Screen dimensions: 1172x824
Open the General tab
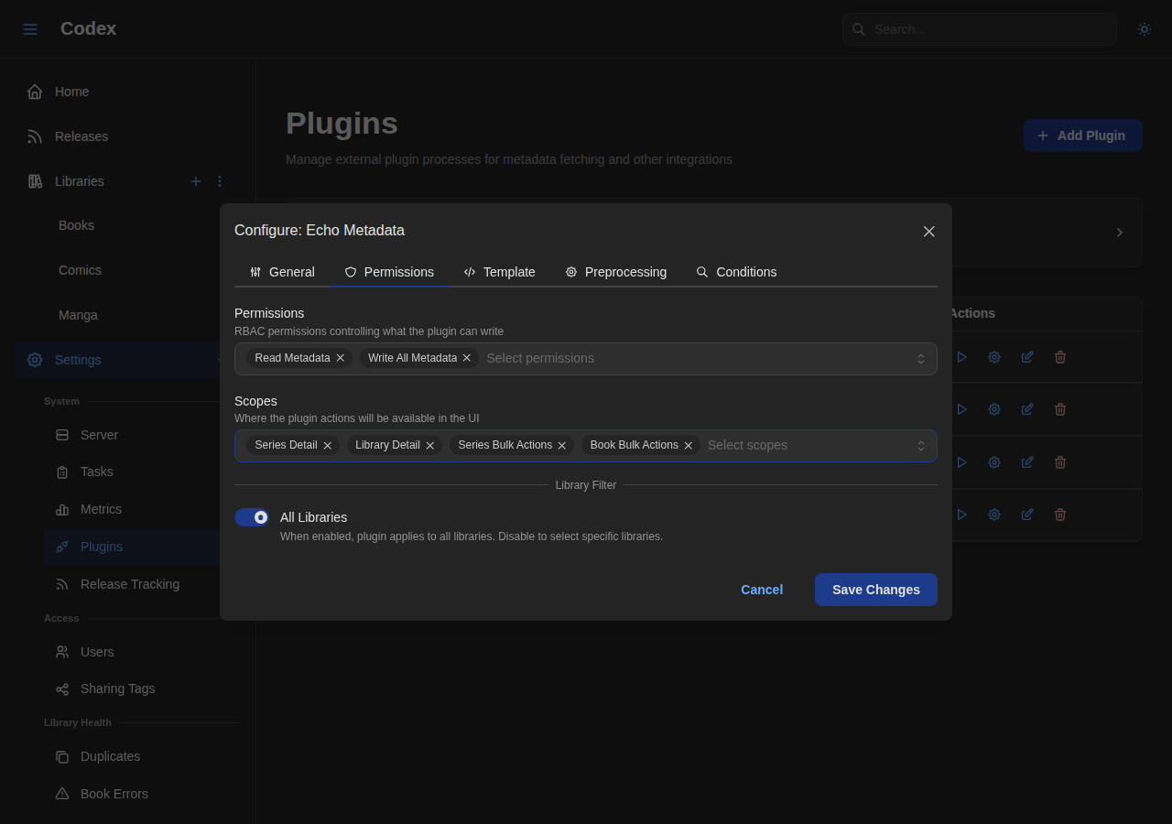282,272
